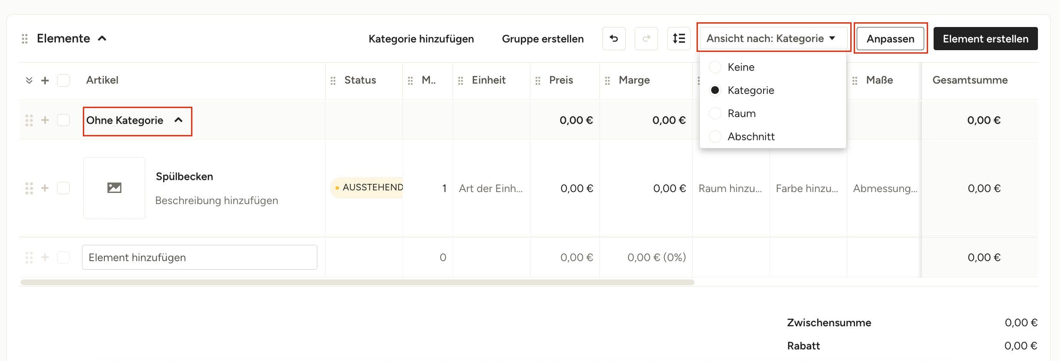Toggle the select-all checkbox in header

pos(64,81)
